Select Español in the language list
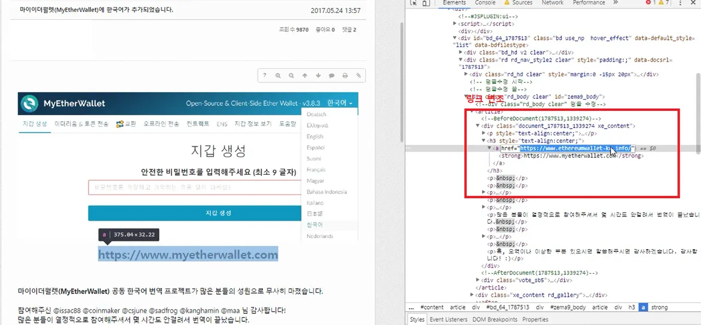701x325 pixels. click(315, 147)
